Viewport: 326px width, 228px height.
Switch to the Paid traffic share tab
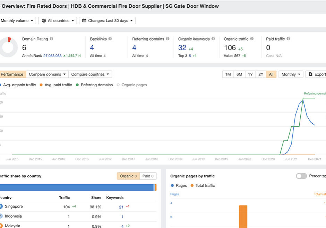pyautogui.click(x=148, y=176)
